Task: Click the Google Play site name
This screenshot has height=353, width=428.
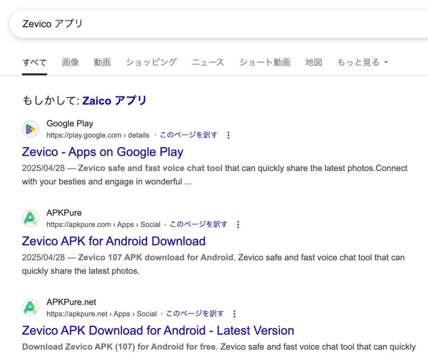Action: (x=70, y=124)
